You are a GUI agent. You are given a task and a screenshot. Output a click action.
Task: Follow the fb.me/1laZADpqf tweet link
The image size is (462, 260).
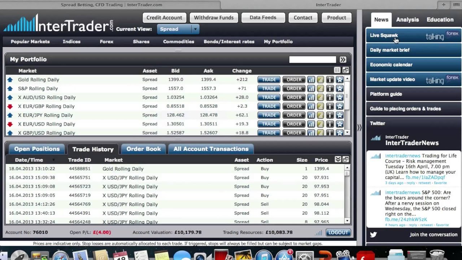[425, 177]
